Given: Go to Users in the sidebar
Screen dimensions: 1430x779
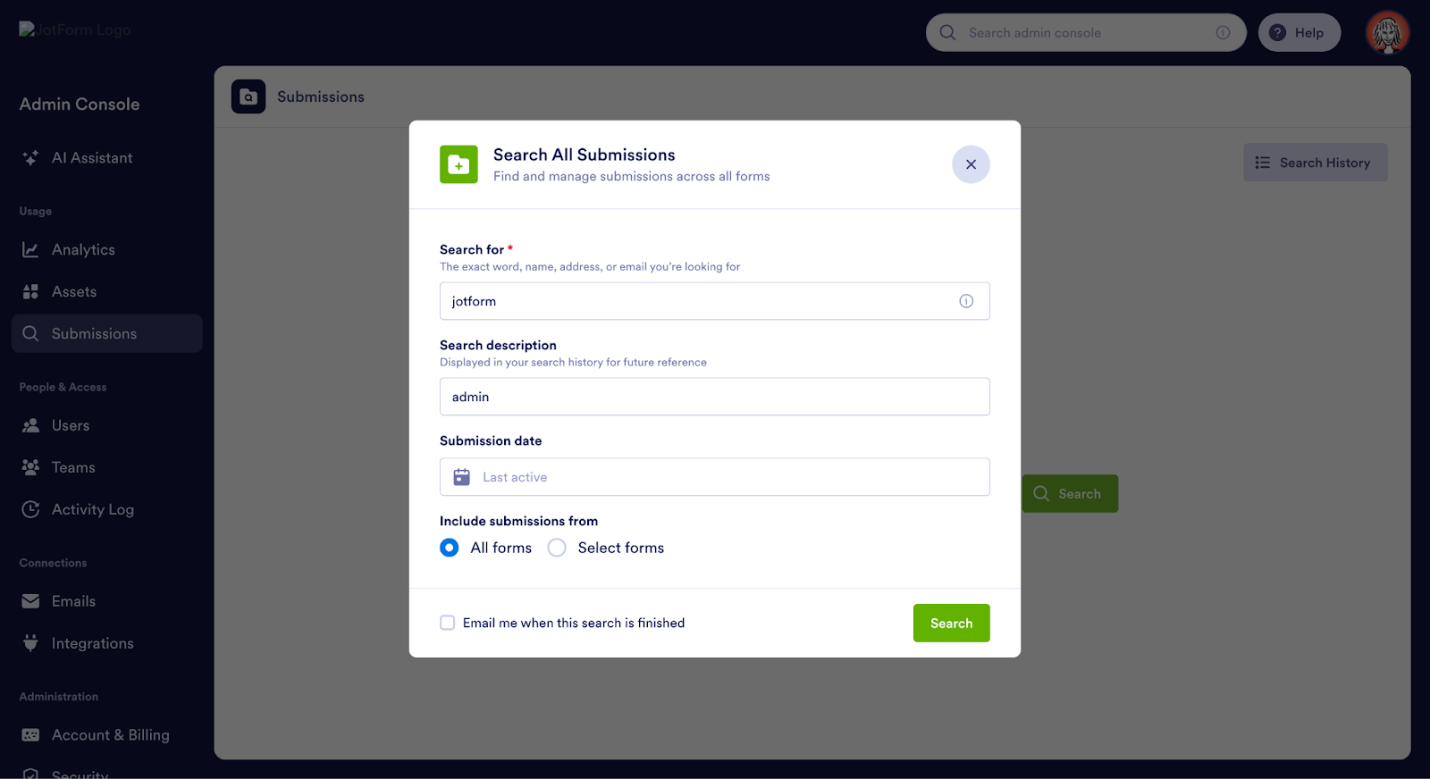Looking at the screenshot, I should point(107,425).
